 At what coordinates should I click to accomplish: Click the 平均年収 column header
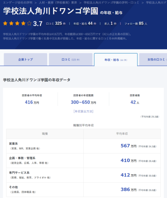coord(122,134)
